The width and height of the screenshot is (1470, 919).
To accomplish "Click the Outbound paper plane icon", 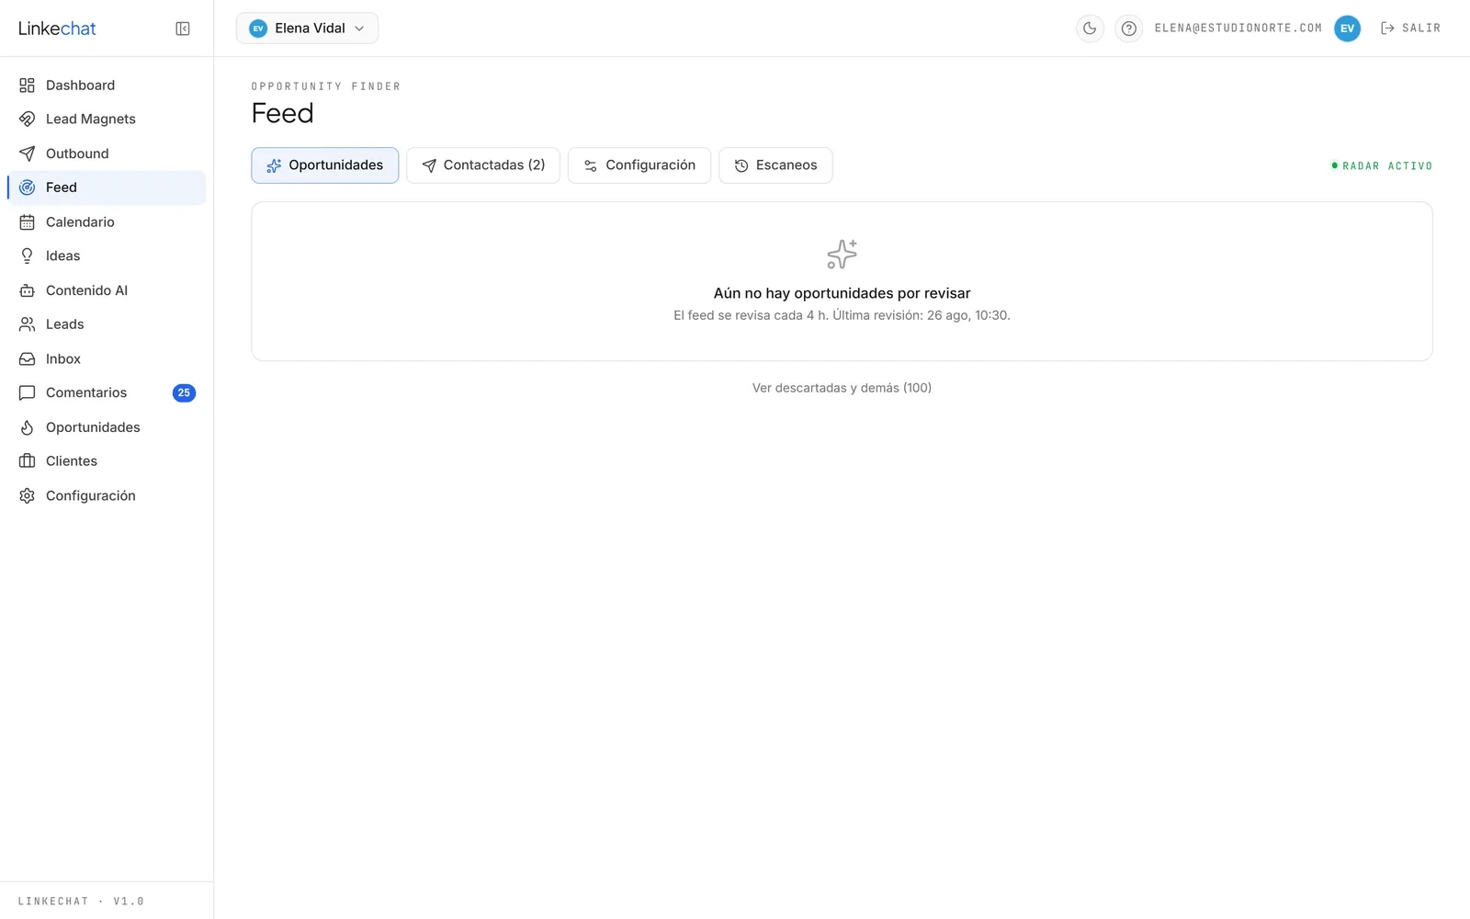I will click(x=28, y=153).
